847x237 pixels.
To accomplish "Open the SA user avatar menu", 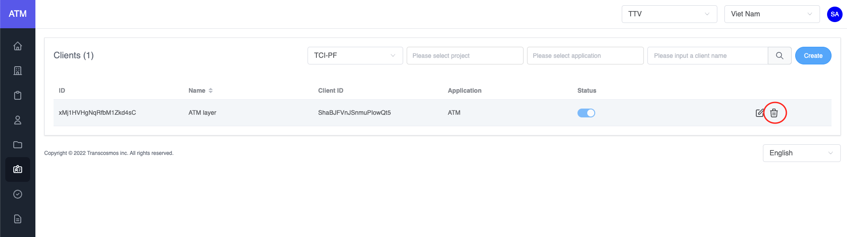I will [x=835, y=14].
